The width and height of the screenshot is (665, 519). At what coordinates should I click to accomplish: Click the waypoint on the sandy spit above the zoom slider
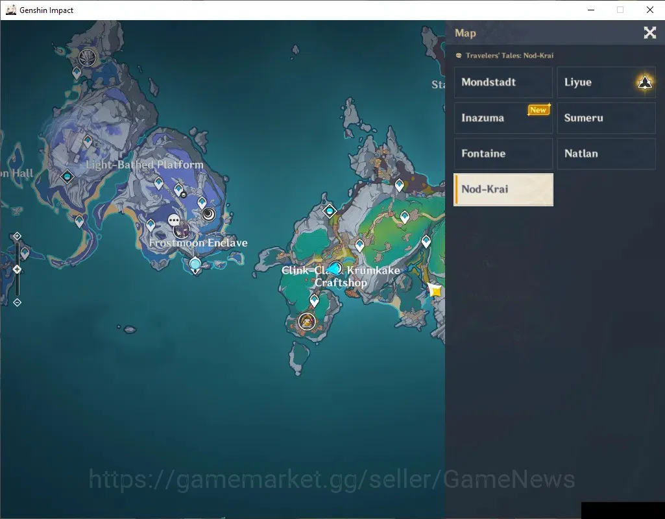coord(79,221)
